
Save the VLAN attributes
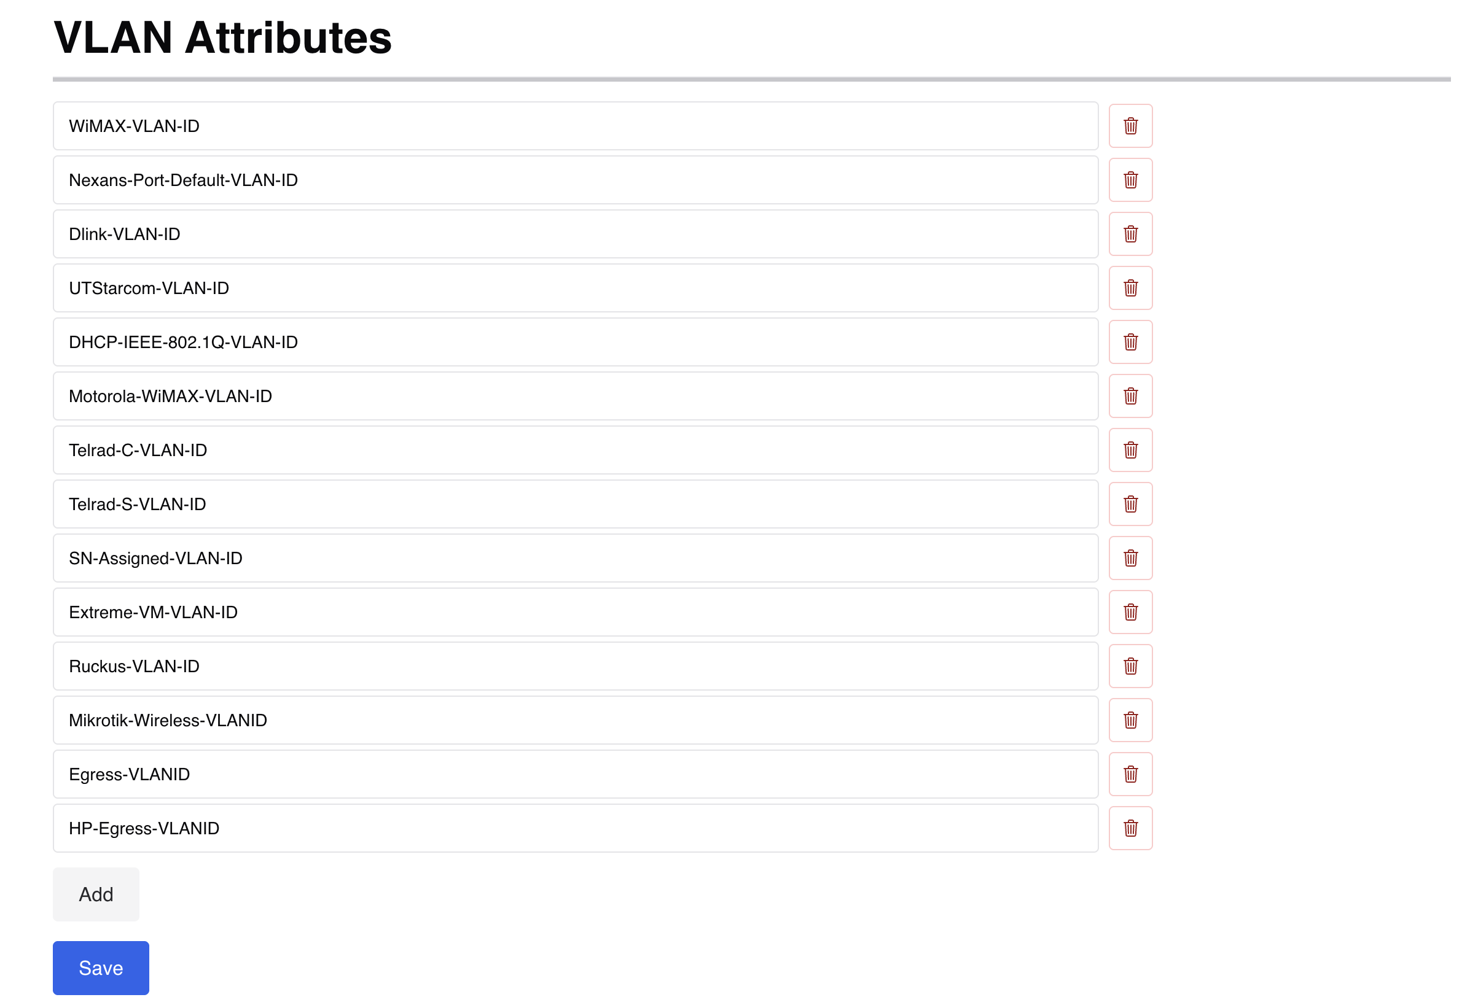pos(101,968)
